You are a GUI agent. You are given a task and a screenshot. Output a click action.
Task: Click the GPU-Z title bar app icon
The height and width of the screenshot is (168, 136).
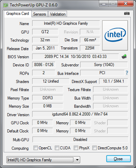pos(6,5)
